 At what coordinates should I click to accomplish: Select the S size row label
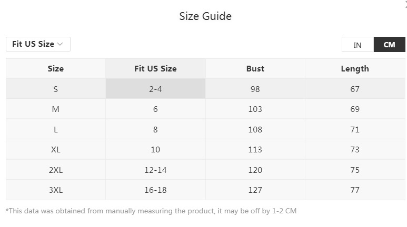55,89
